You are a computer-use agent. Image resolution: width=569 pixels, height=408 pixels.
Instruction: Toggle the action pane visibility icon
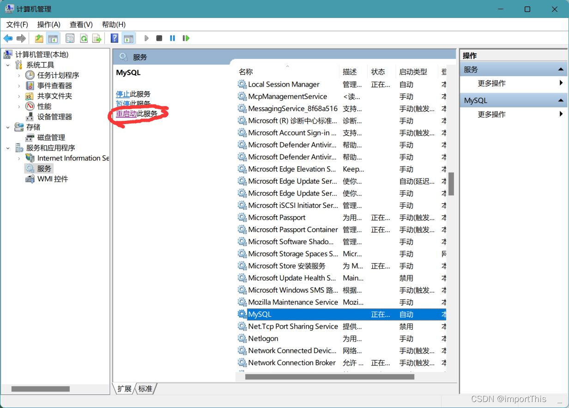pyautogui.click(x=128, y=38)
